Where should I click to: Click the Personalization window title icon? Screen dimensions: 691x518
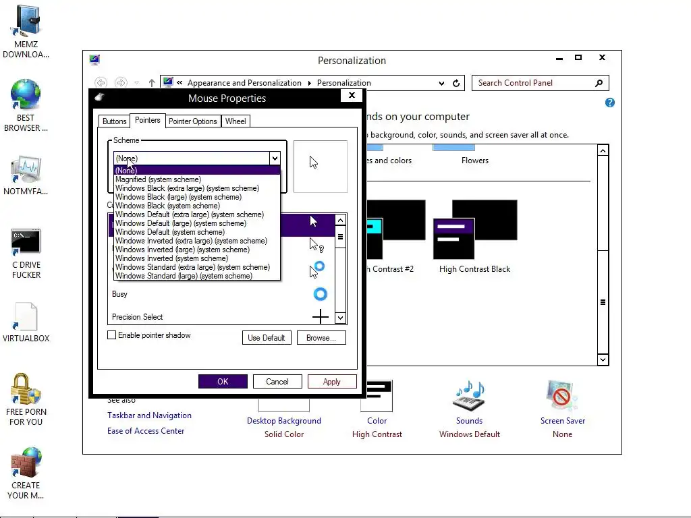pyautogui.click(x=94, y=59)
